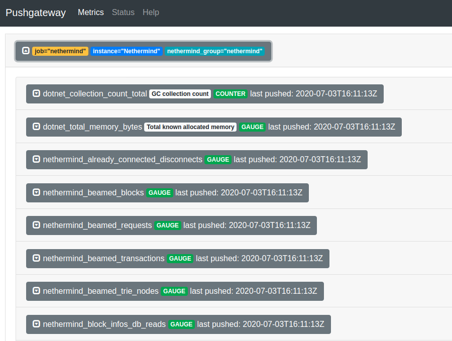The width and height of the screenshot is (452, 341).
Task: Expand nethermind_already_connected_disconnects caret icon
Action: pyautogui.click(x=36, y=159)
